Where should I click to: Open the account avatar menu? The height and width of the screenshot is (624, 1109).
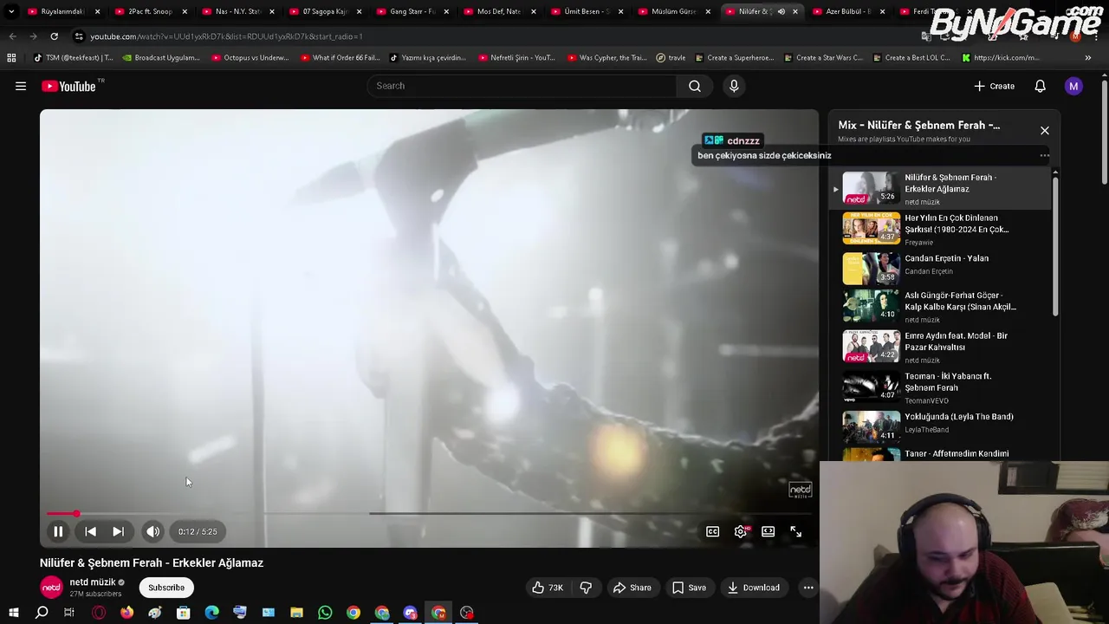pyautogui.click(x=1073, y=86)
